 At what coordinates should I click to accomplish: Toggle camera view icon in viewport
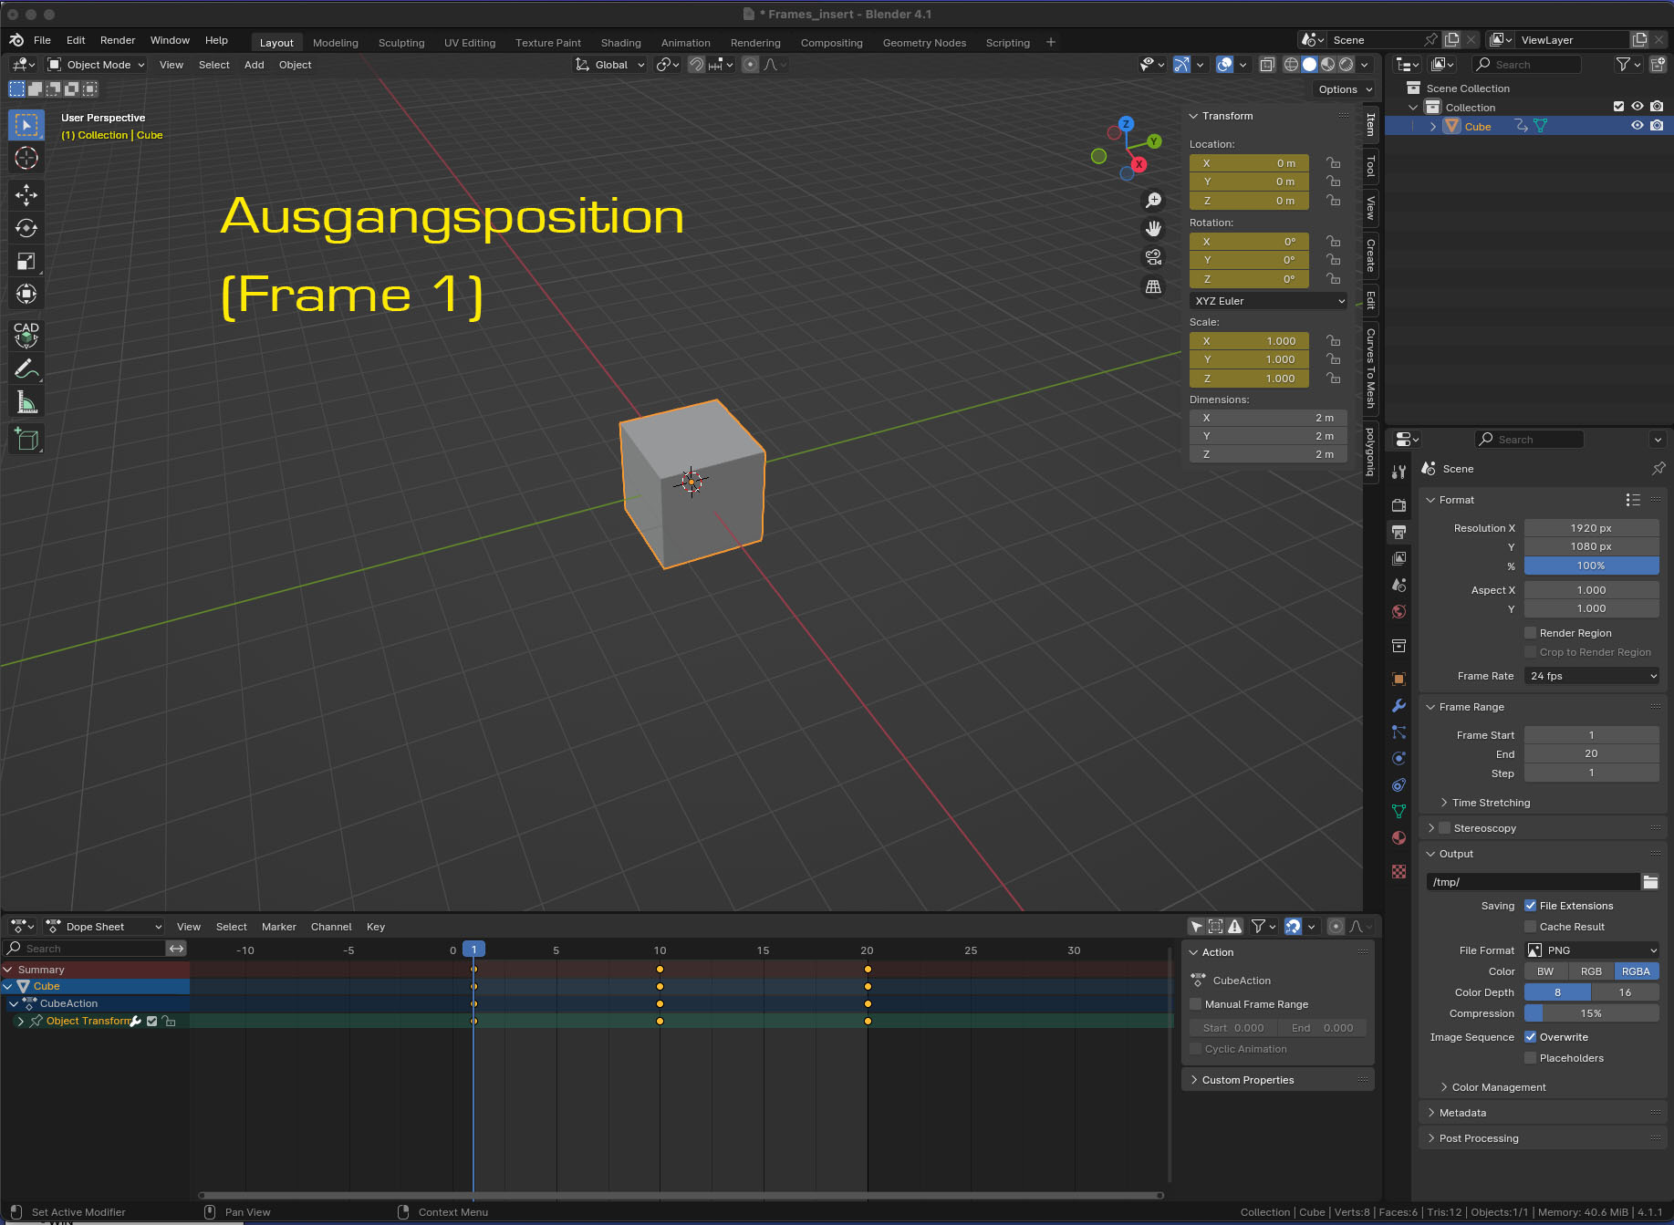[x=1154, y=257]
